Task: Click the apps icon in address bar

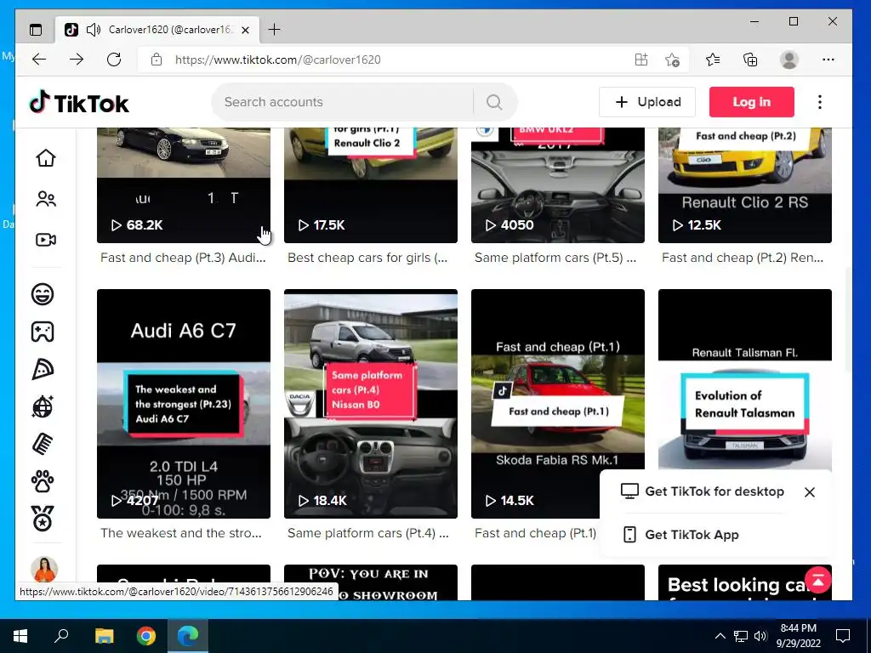Action: [x=641, y=60]
